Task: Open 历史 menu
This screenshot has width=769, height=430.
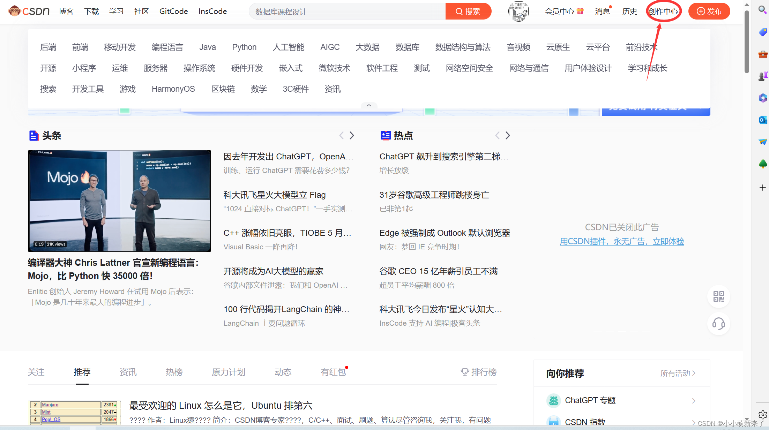Action: pos(629,11)
